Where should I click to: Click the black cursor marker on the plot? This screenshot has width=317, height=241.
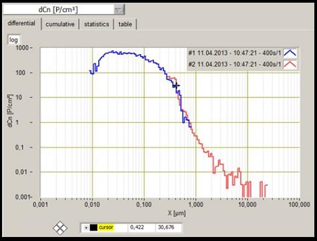tap(177, 85)
